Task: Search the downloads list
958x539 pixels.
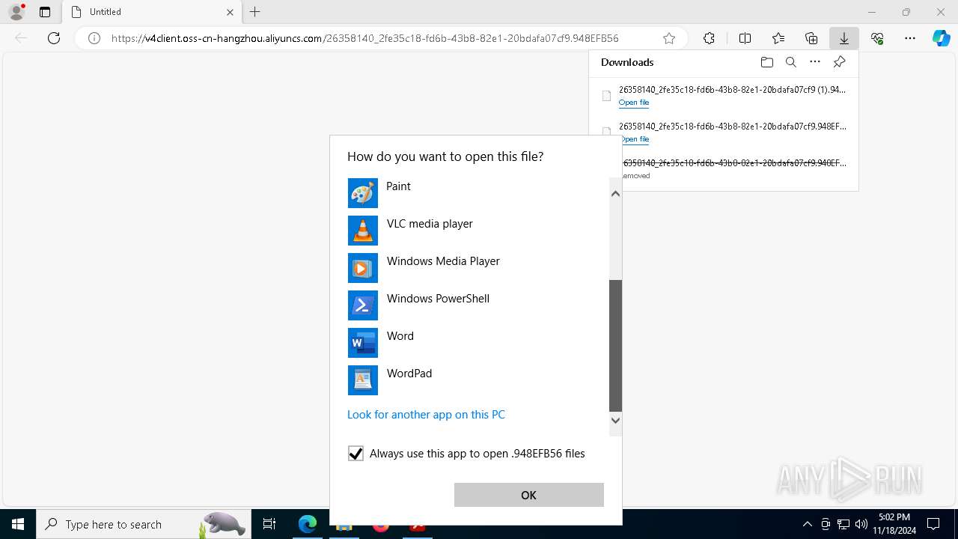Action: click(x=790, y=62)
